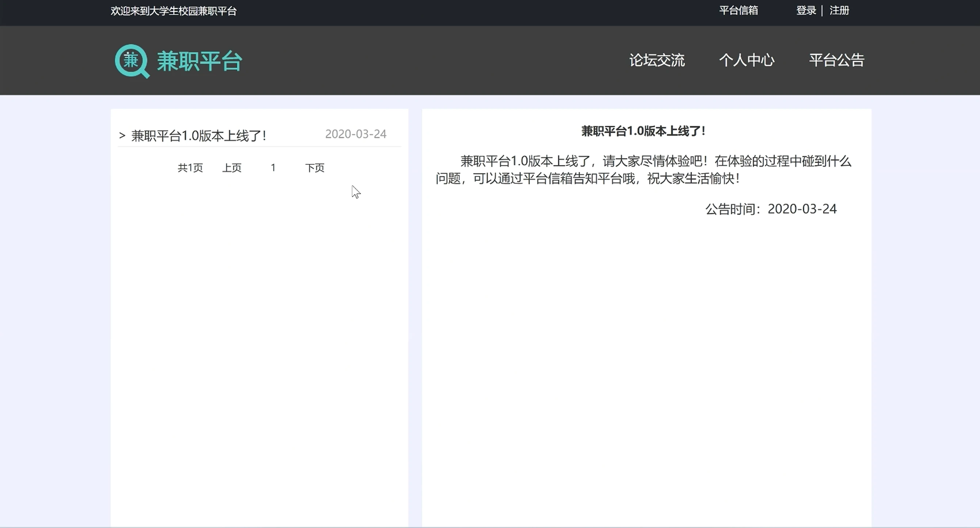
Task: Click the 共1页 page count label
Action: [x=190, y=168]
